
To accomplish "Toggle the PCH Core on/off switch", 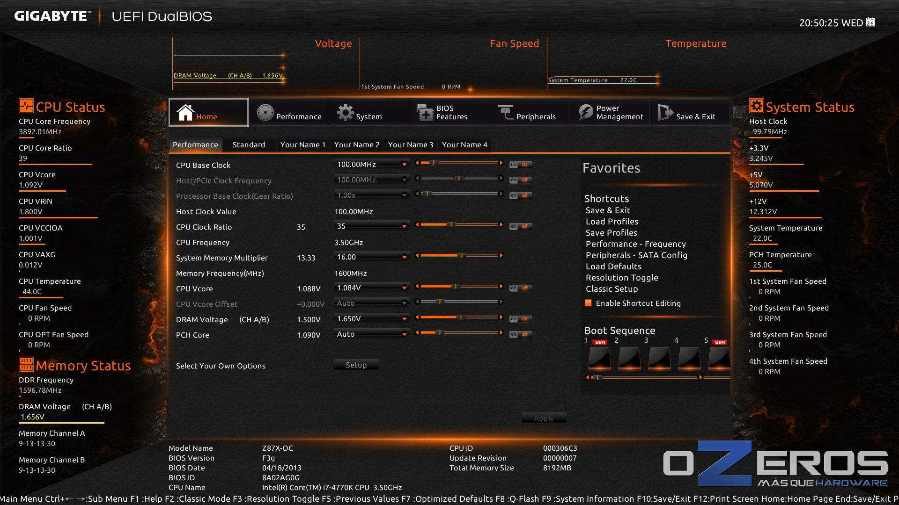I will pos(521,334).
